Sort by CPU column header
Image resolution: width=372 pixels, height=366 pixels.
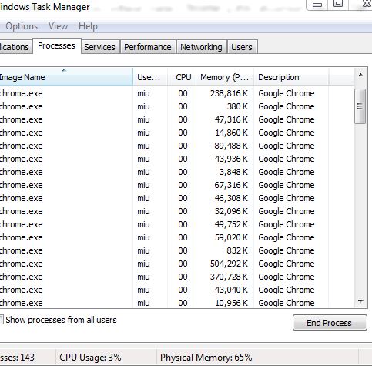pyautogui.click(x=182, y=77)
